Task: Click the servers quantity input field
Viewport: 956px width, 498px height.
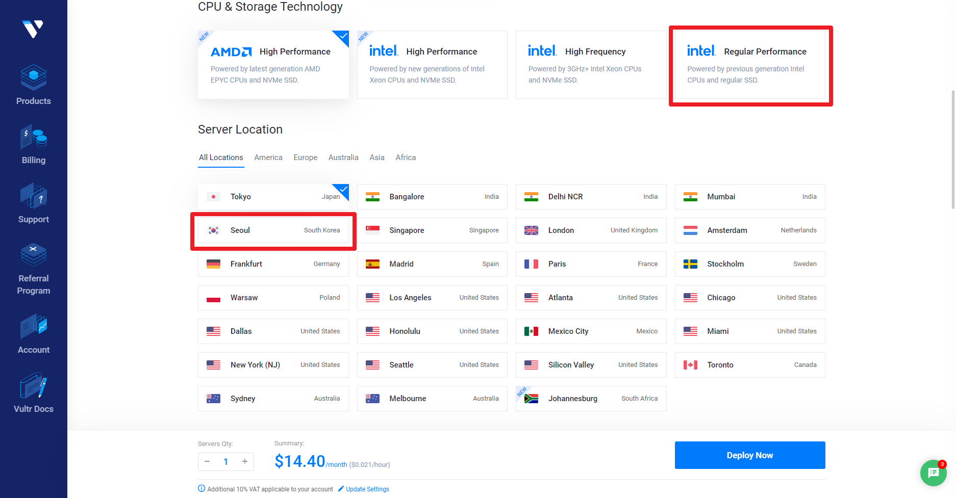Action: coord(226,462)
